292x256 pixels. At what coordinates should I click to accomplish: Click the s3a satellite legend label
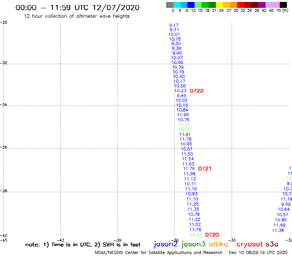click(x=271, y=244)
